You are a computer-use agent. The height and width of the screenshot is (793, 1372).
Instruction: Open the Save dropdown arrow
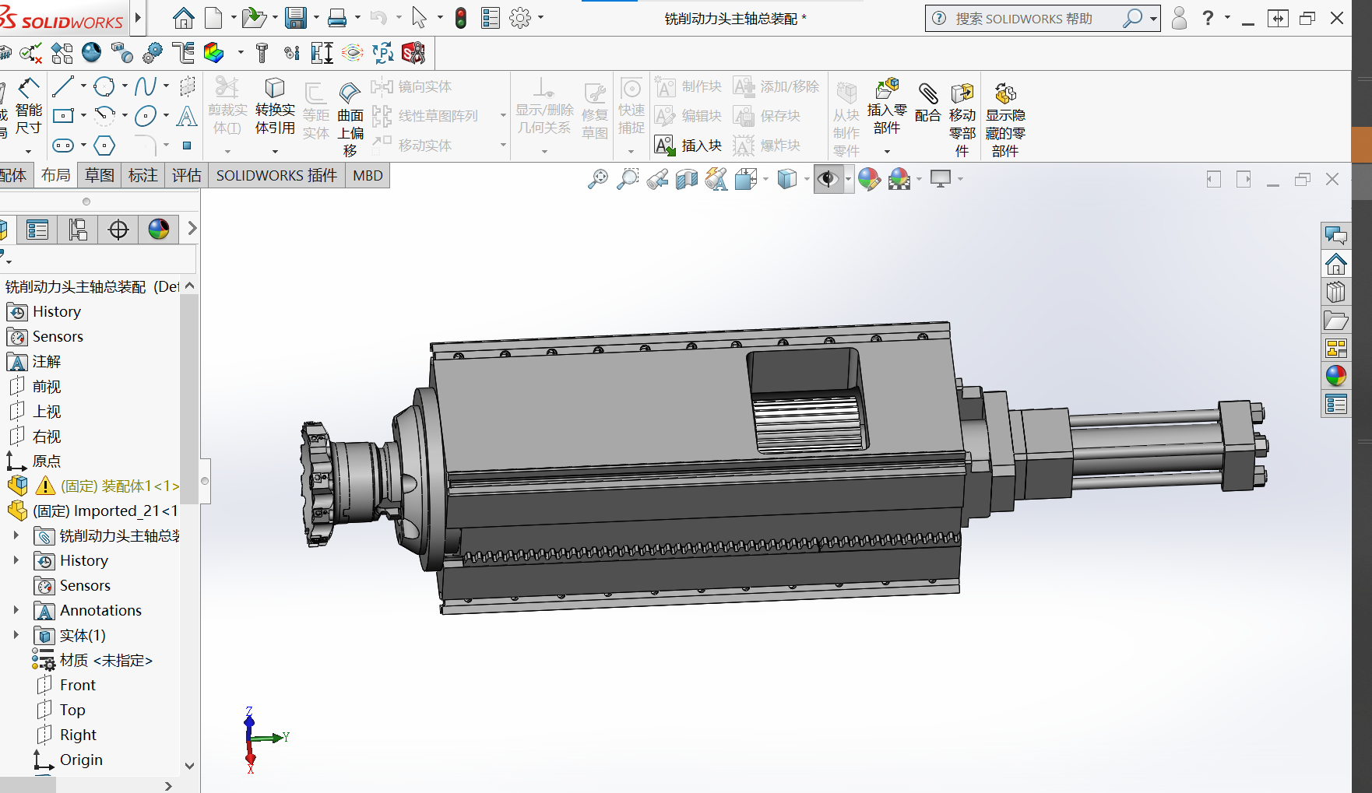click(x=316, y=18)
